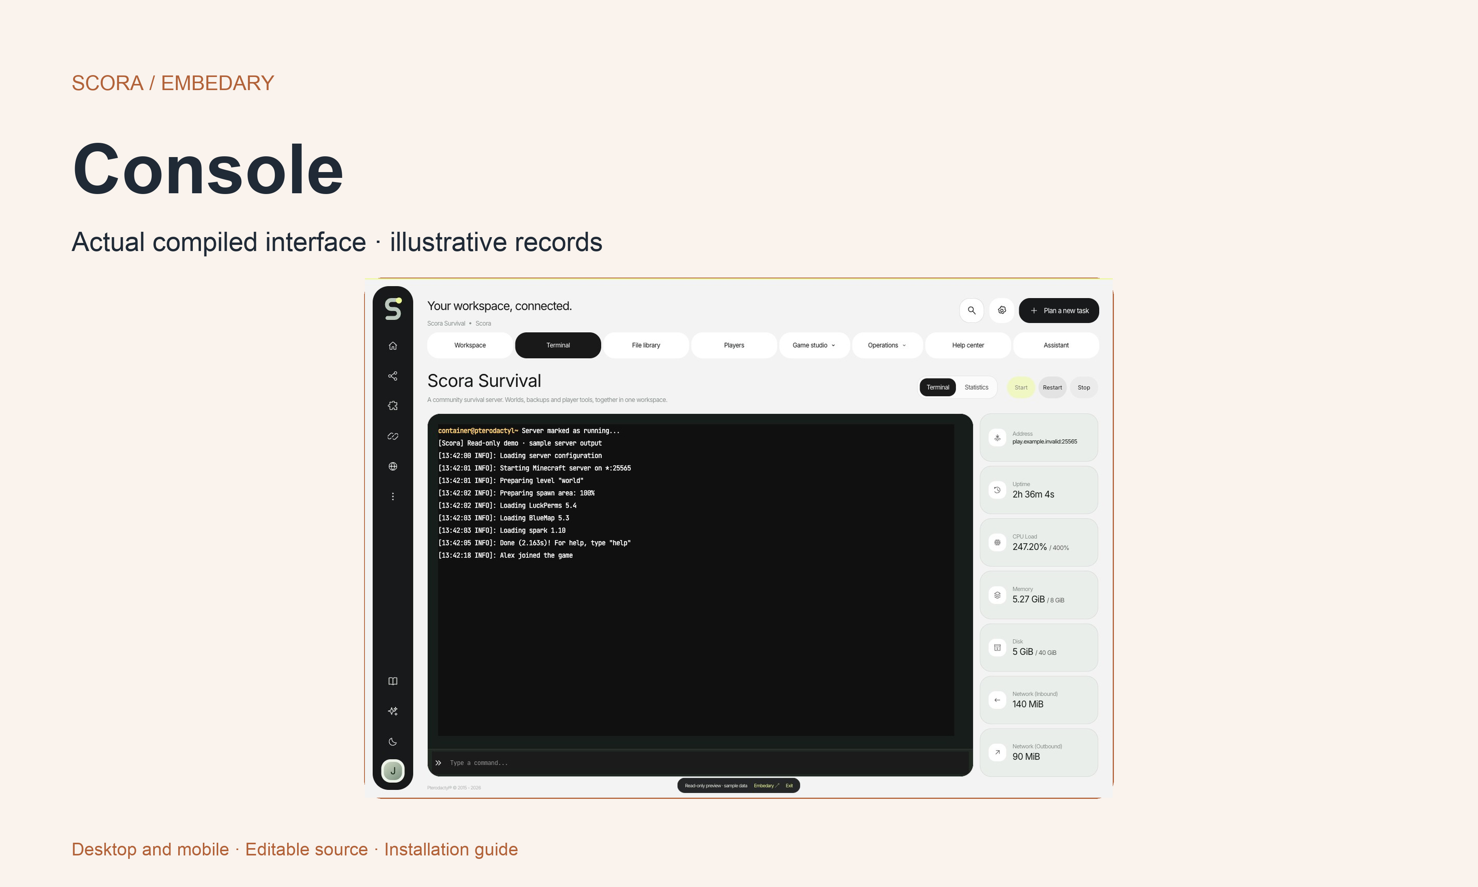
Task: Click the share nodes sidebar icon
Action: click(393, 376)
